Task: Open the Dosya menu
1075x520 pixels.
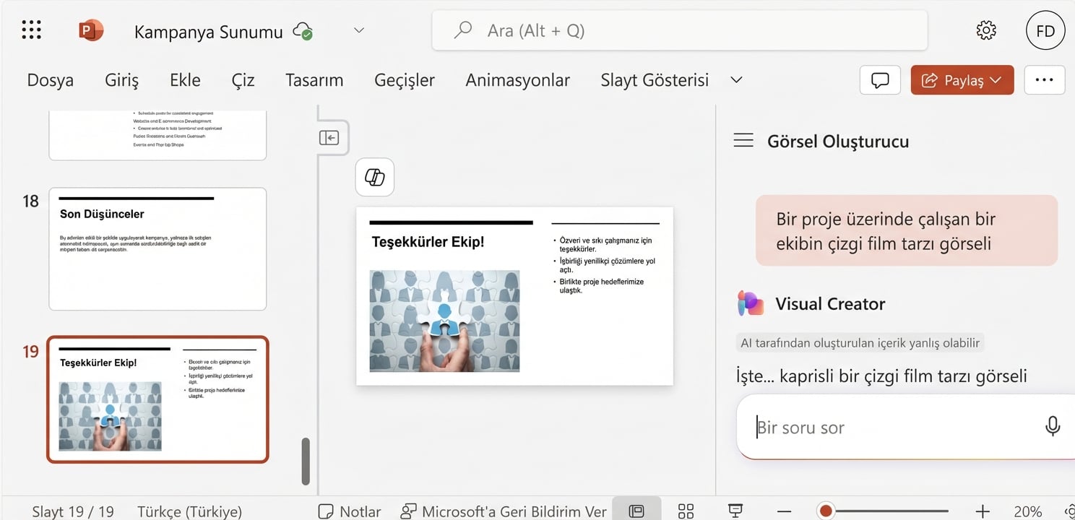Action: point(50,79)
